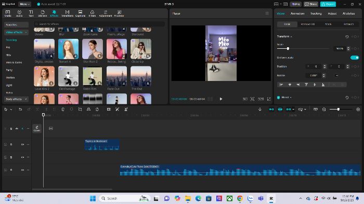Viewport: 364px width, 204px height.
Task: Open the Transitions panel
Action: point(67,13)
